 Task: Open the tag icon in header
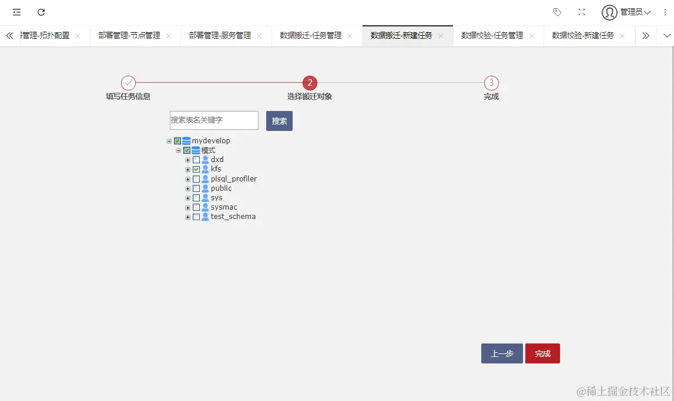[x=557, y=12]
